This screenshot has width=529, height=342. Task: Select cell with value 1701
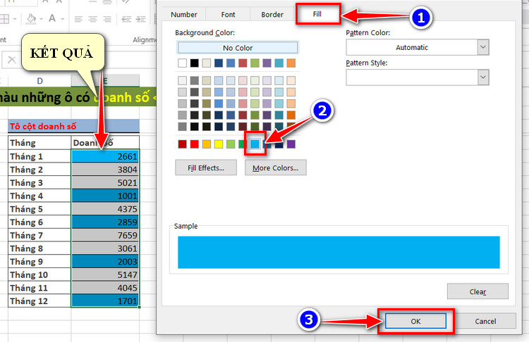(x=105, y=300)
